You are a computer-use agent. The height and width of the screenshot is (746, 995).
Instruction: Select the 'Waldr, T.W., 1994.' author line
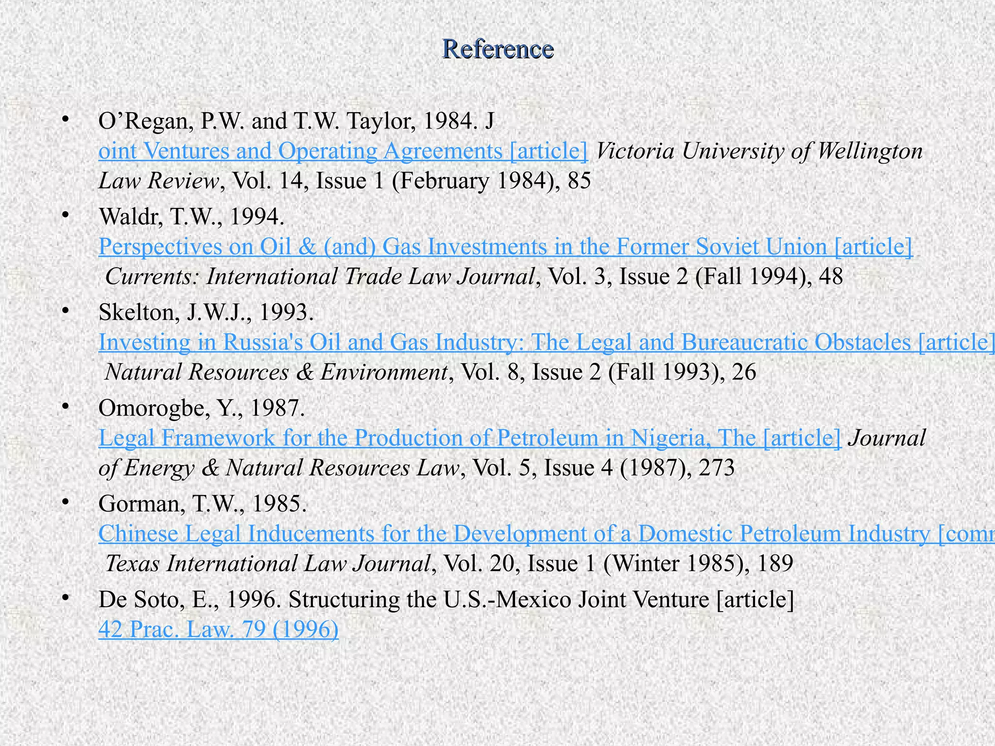[x=191, y=216]
